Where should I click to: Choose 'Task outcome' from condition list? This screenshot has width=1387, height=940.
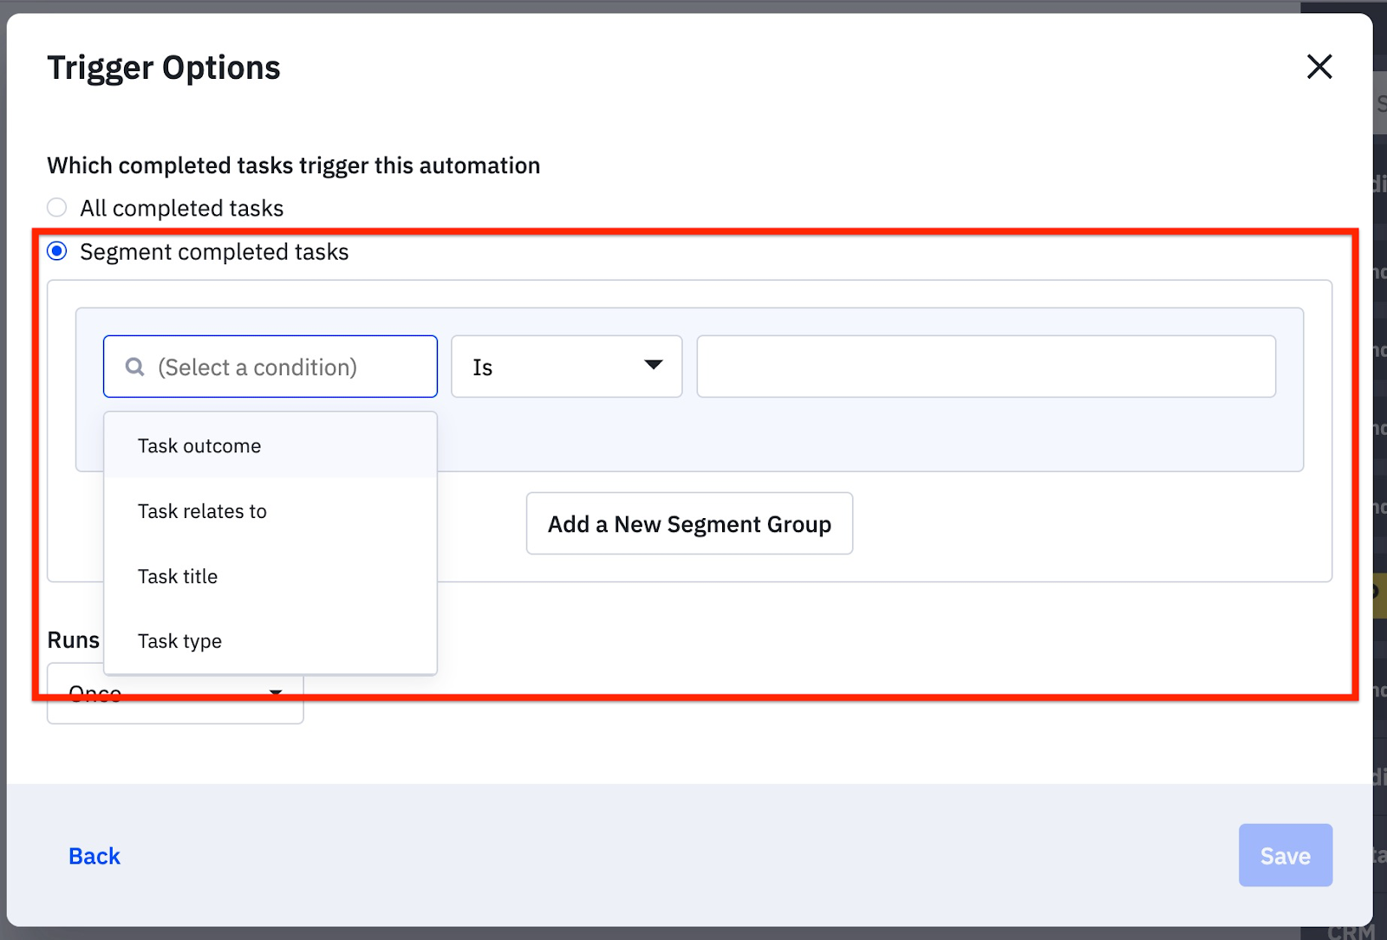tap(199, 446)
